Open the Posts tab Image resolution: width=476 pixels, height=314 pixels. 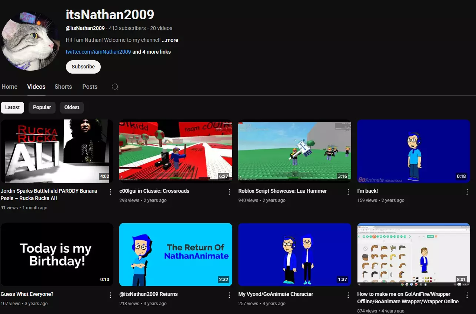click(x=90, y=87)
